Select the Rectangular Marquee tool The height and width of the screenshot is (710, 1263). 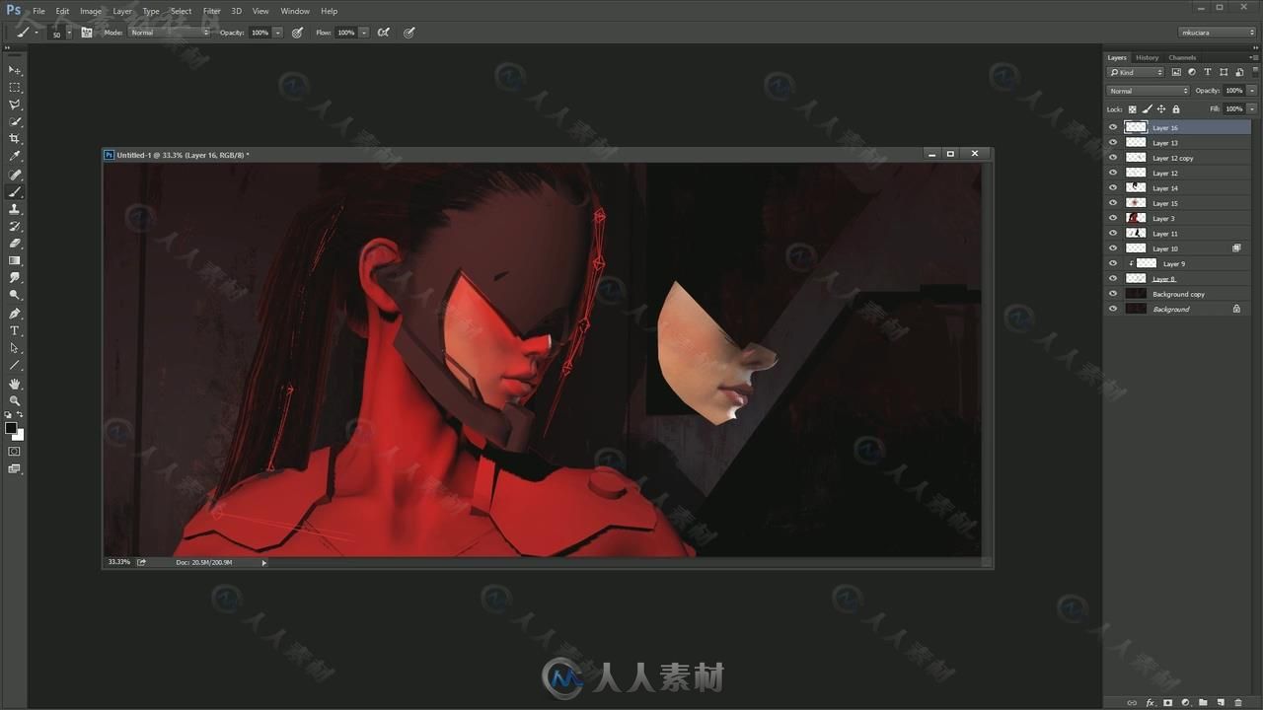coord(15,88)
